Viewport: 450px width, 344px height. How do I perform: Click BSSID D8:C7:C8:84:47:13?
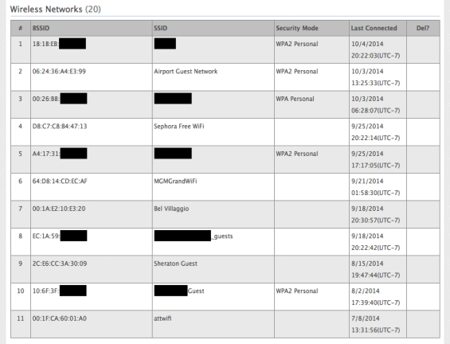(x=60, y=127)
